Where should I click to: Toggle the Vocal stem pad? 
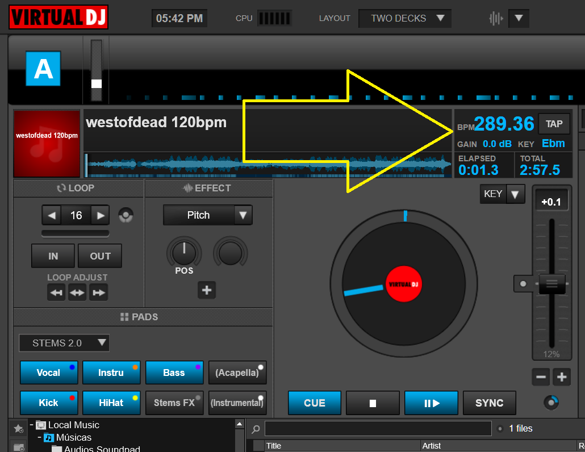point(49,373)
